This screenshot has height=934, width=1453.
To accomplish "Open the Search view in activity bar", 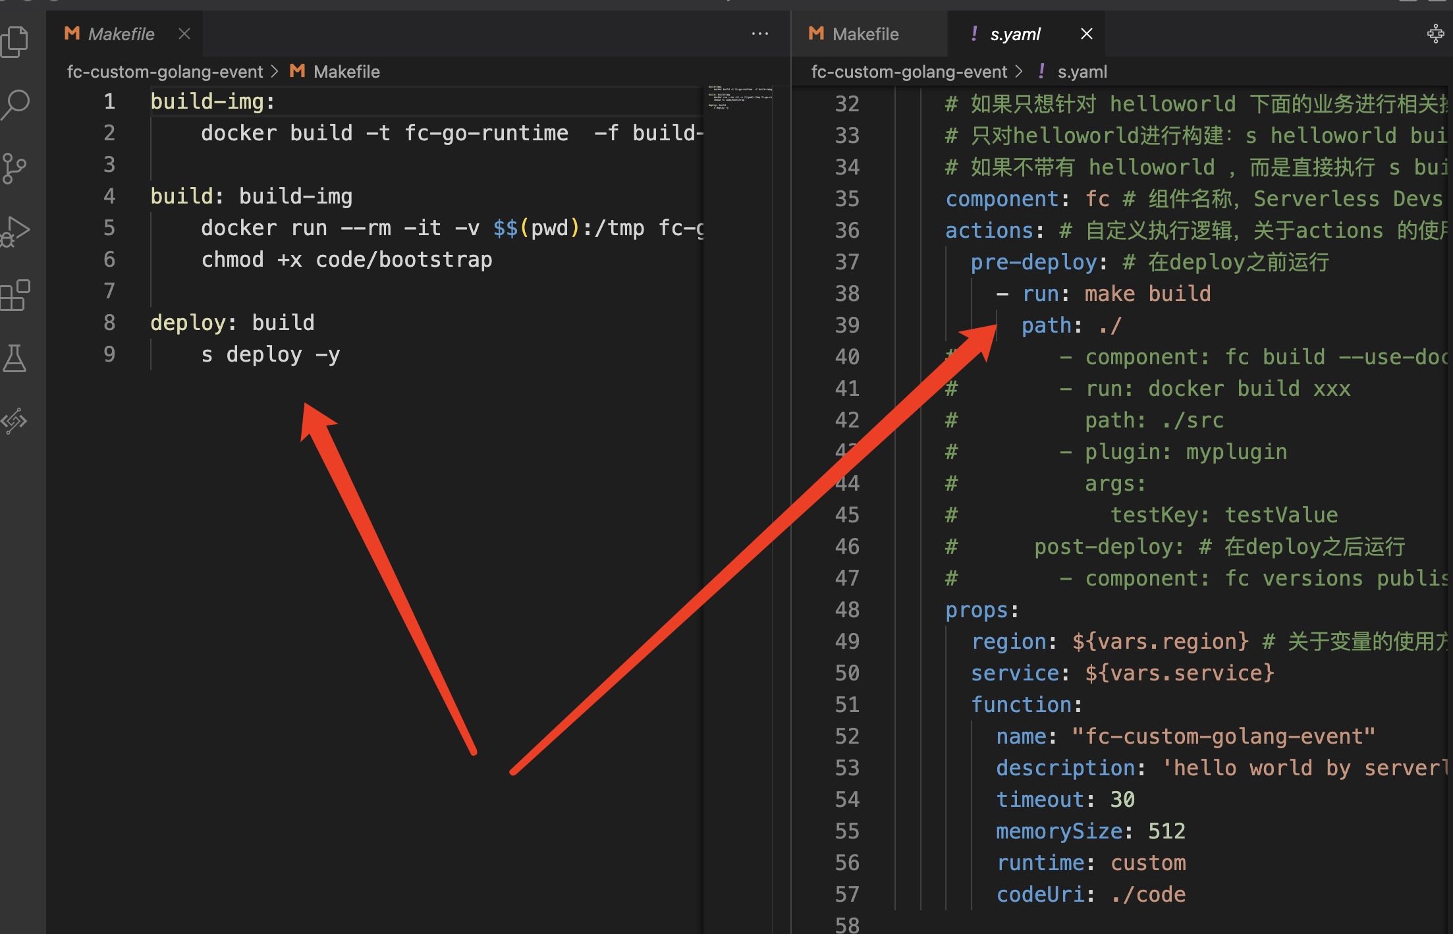I will [14, 104].
